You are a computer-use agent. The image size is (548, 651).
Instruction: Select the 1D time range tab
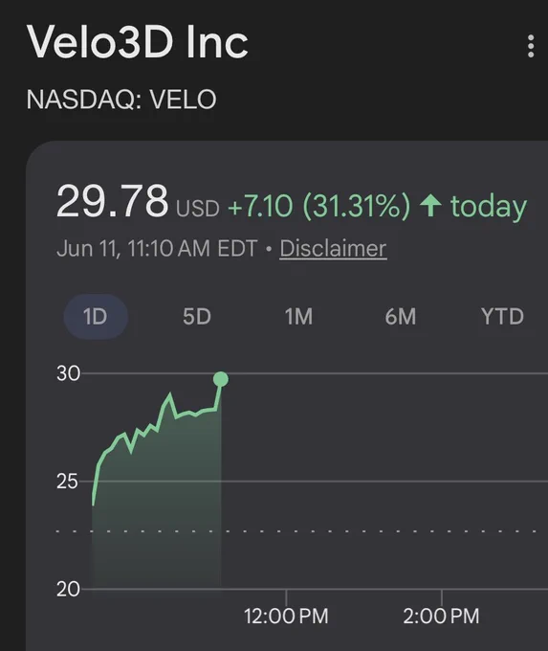[x=96, y=317]
